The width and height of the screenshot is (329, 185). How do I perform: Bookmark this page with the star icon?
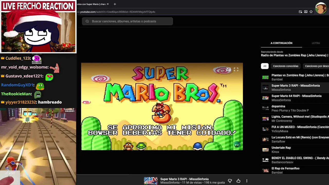(x=311, y=12)
